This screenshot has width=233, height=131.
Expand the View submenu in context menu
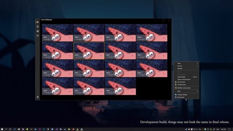(186, 63)
